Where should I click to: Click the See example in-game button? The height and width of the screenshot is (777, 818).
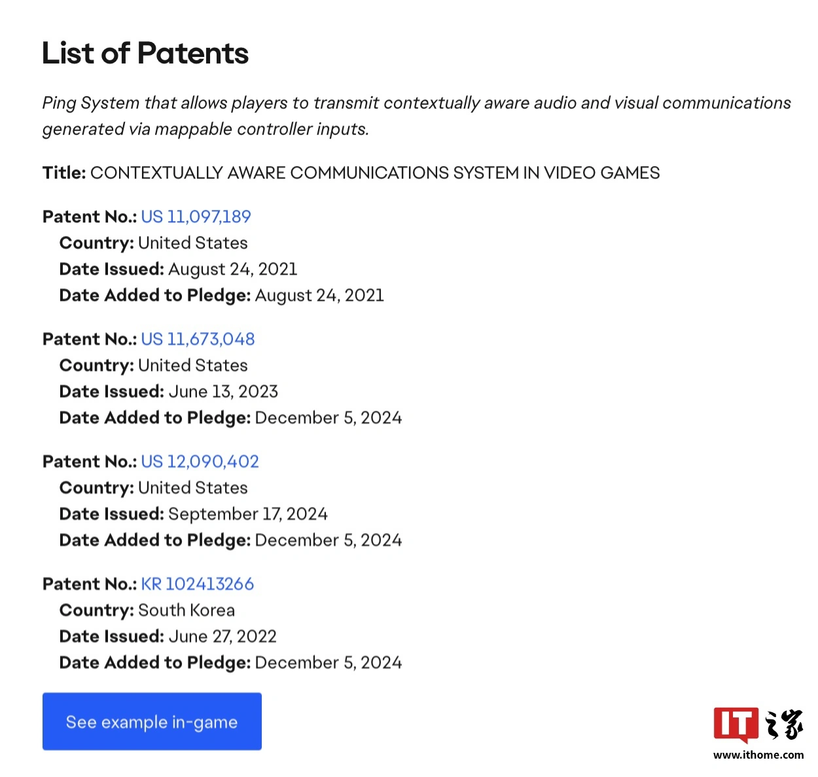coord(152,721)
